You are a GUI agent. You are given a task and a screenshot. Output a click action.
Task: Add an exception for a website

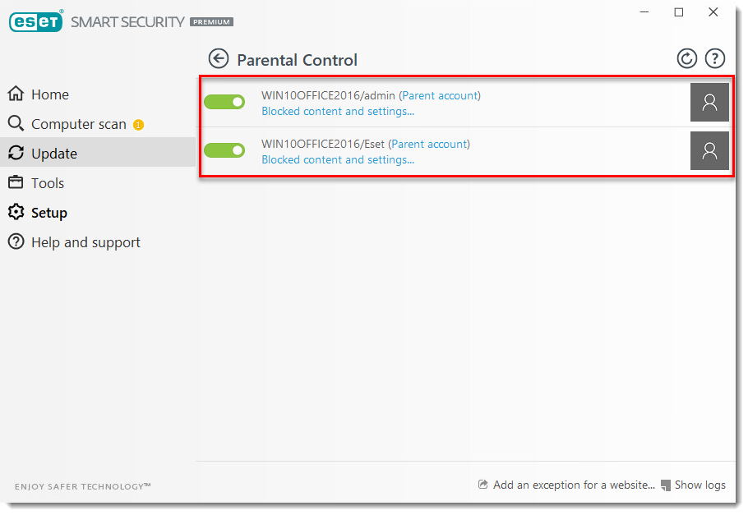(573, 485)
